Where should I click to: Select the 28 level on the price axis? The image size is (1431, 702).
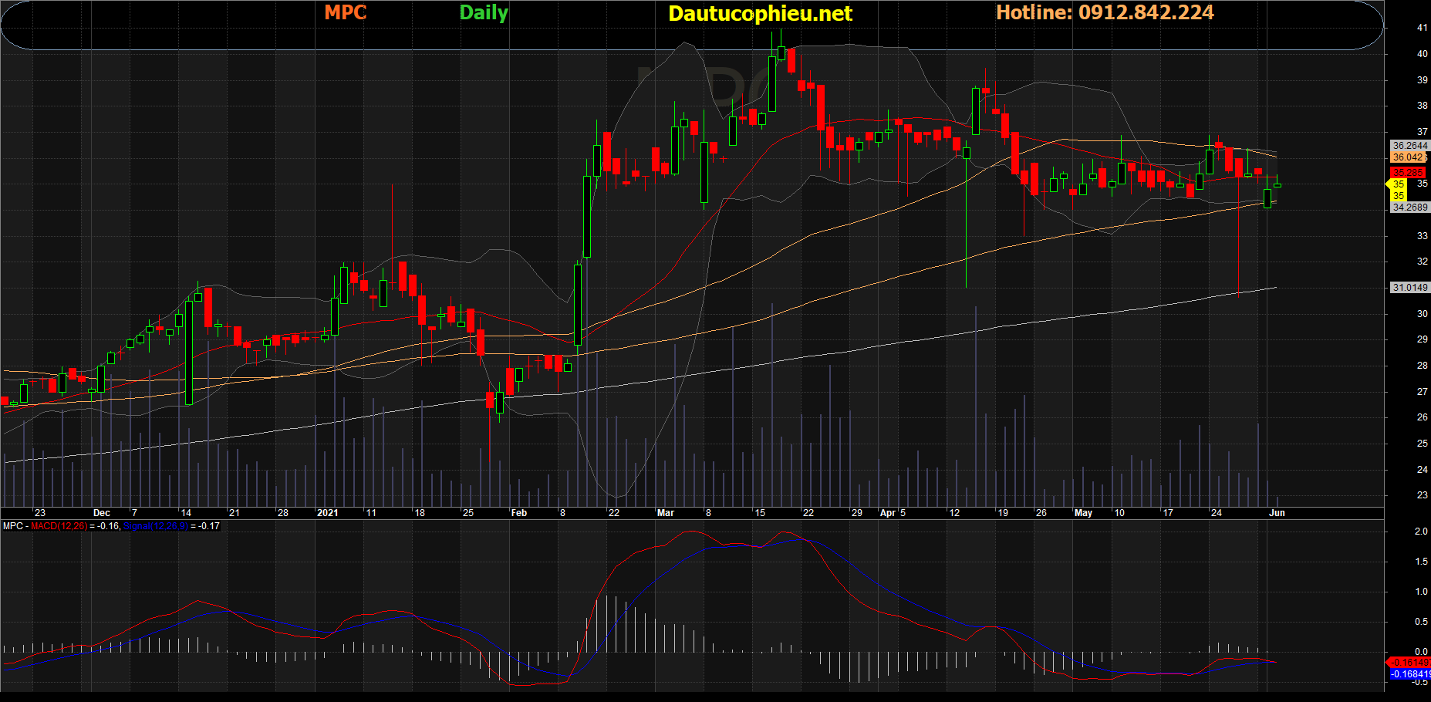[1422, 366]
